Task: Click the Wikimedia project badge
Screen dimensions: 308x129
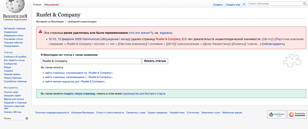Action: pyautogui.click(x=276, y=114)
